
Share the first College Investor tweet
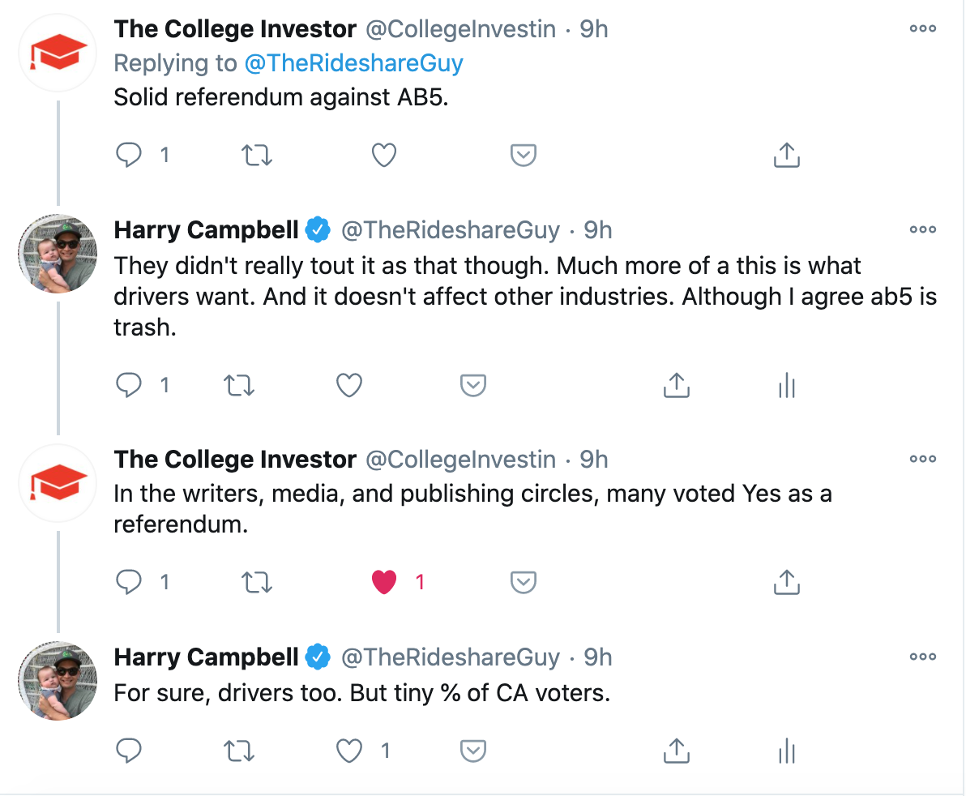(x=786, y=155)
